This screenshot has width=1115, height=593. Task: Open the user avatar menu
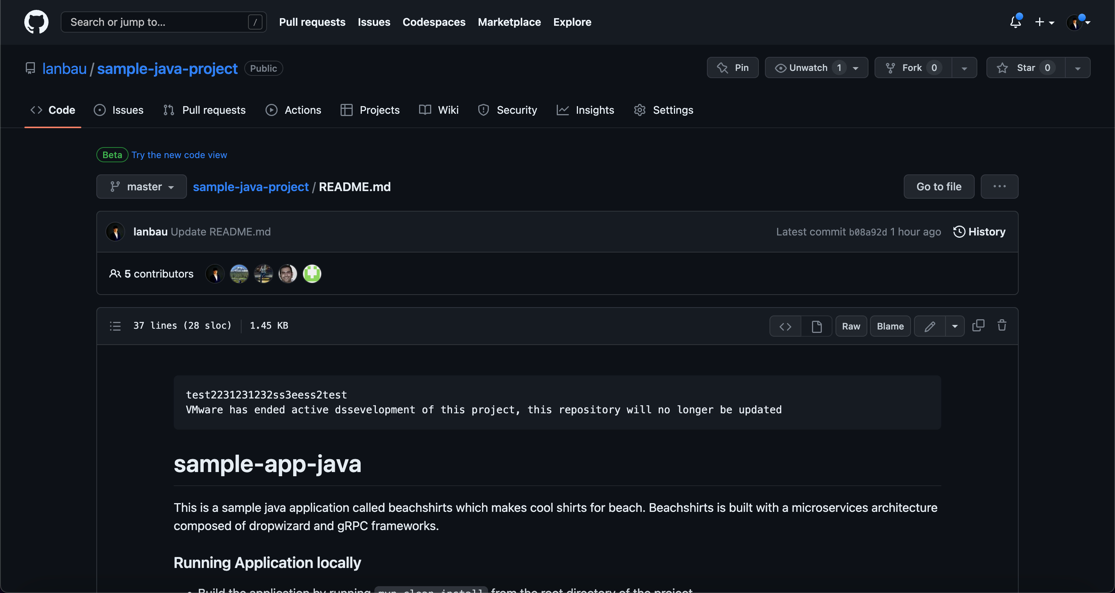tap(1078, 22)
